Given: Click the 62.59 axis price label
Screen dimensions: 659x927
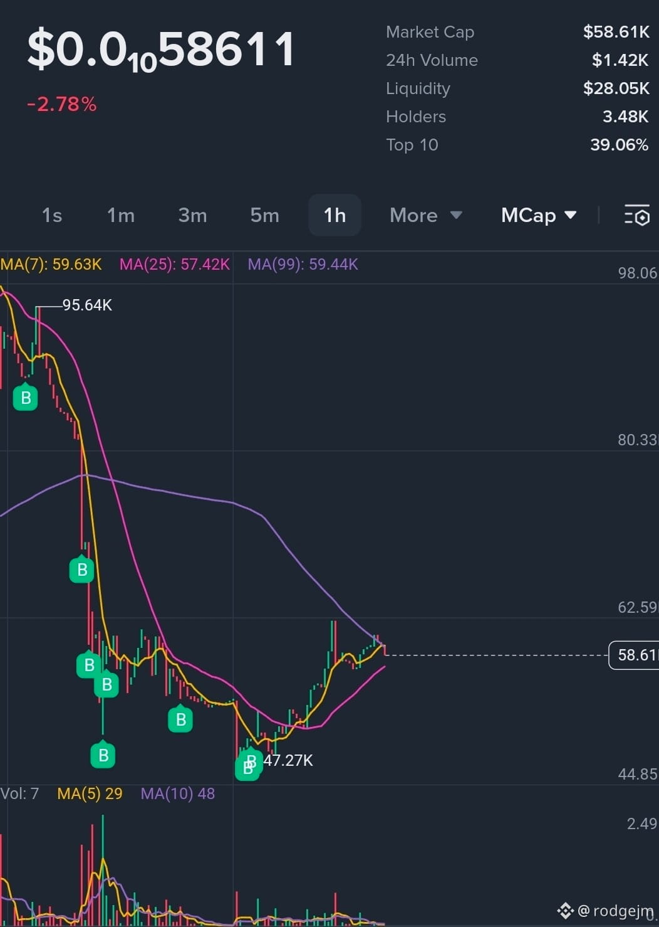Looking at the screenshot, I should [x=638, y=607].
